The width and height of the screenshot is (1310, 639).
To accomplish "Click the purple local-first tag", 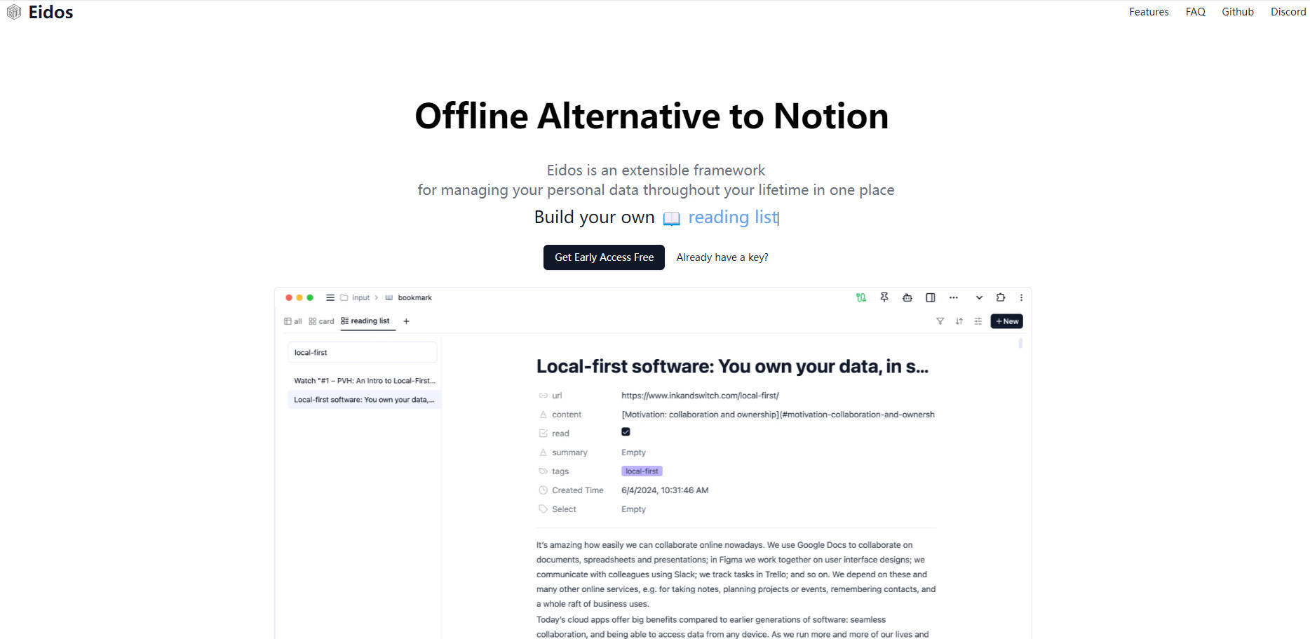I will tap(642, 471).
